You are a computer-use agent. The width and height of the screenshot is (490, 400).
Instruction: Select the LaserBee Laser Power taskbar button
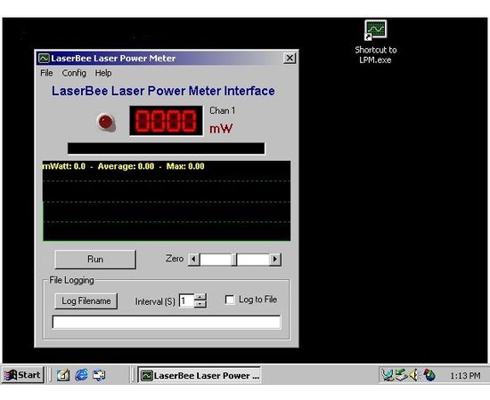(x=199, y=375)
